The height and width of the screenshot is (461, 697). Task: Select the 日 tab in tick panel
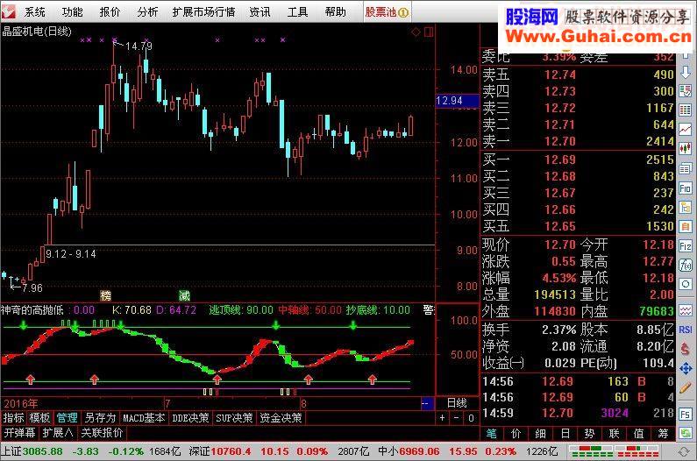pyautogui.click(x=565, y=433)
